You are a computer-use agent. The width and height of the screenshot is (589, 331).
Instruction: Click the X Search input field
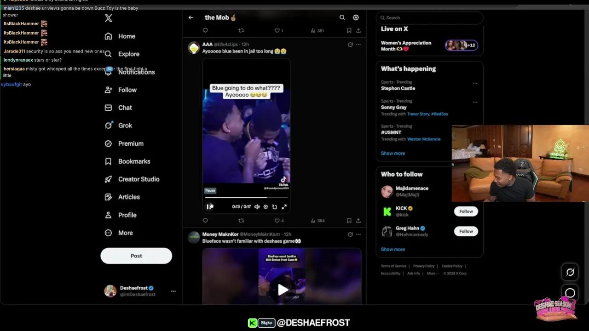(430, 17)
